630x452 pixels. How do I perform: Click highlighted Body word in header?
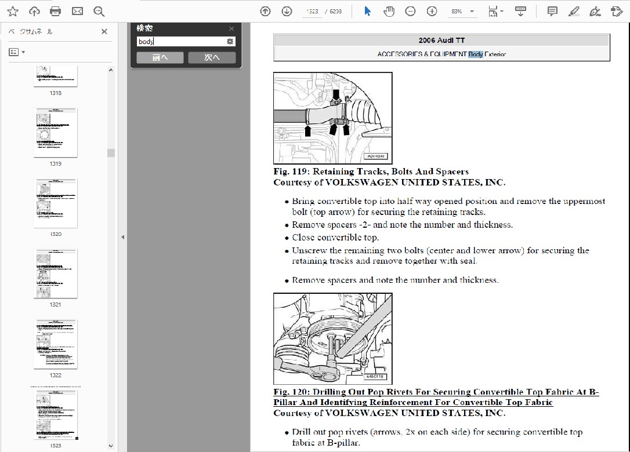point(476,54)
